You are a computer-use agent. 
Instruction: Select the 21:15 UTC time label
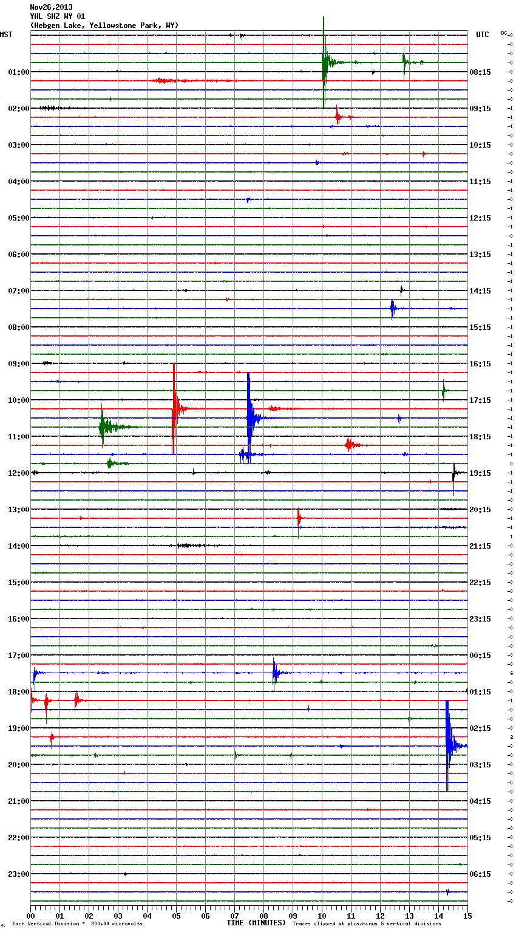tap(480, 546)
